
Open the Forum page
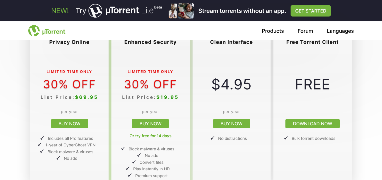point(305,31)
